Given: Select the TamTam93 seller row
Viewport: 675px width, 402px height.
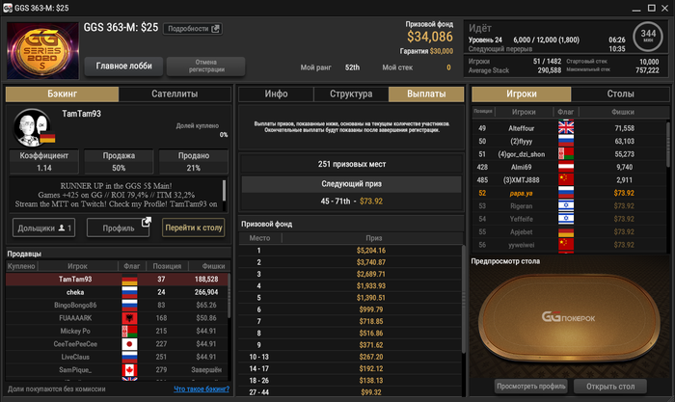Looking at the screenshot, I should click(117, 280).
